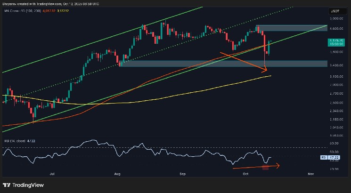Select the small red box in RSI pane
351x193 pixels.
(x=265, y=167)
